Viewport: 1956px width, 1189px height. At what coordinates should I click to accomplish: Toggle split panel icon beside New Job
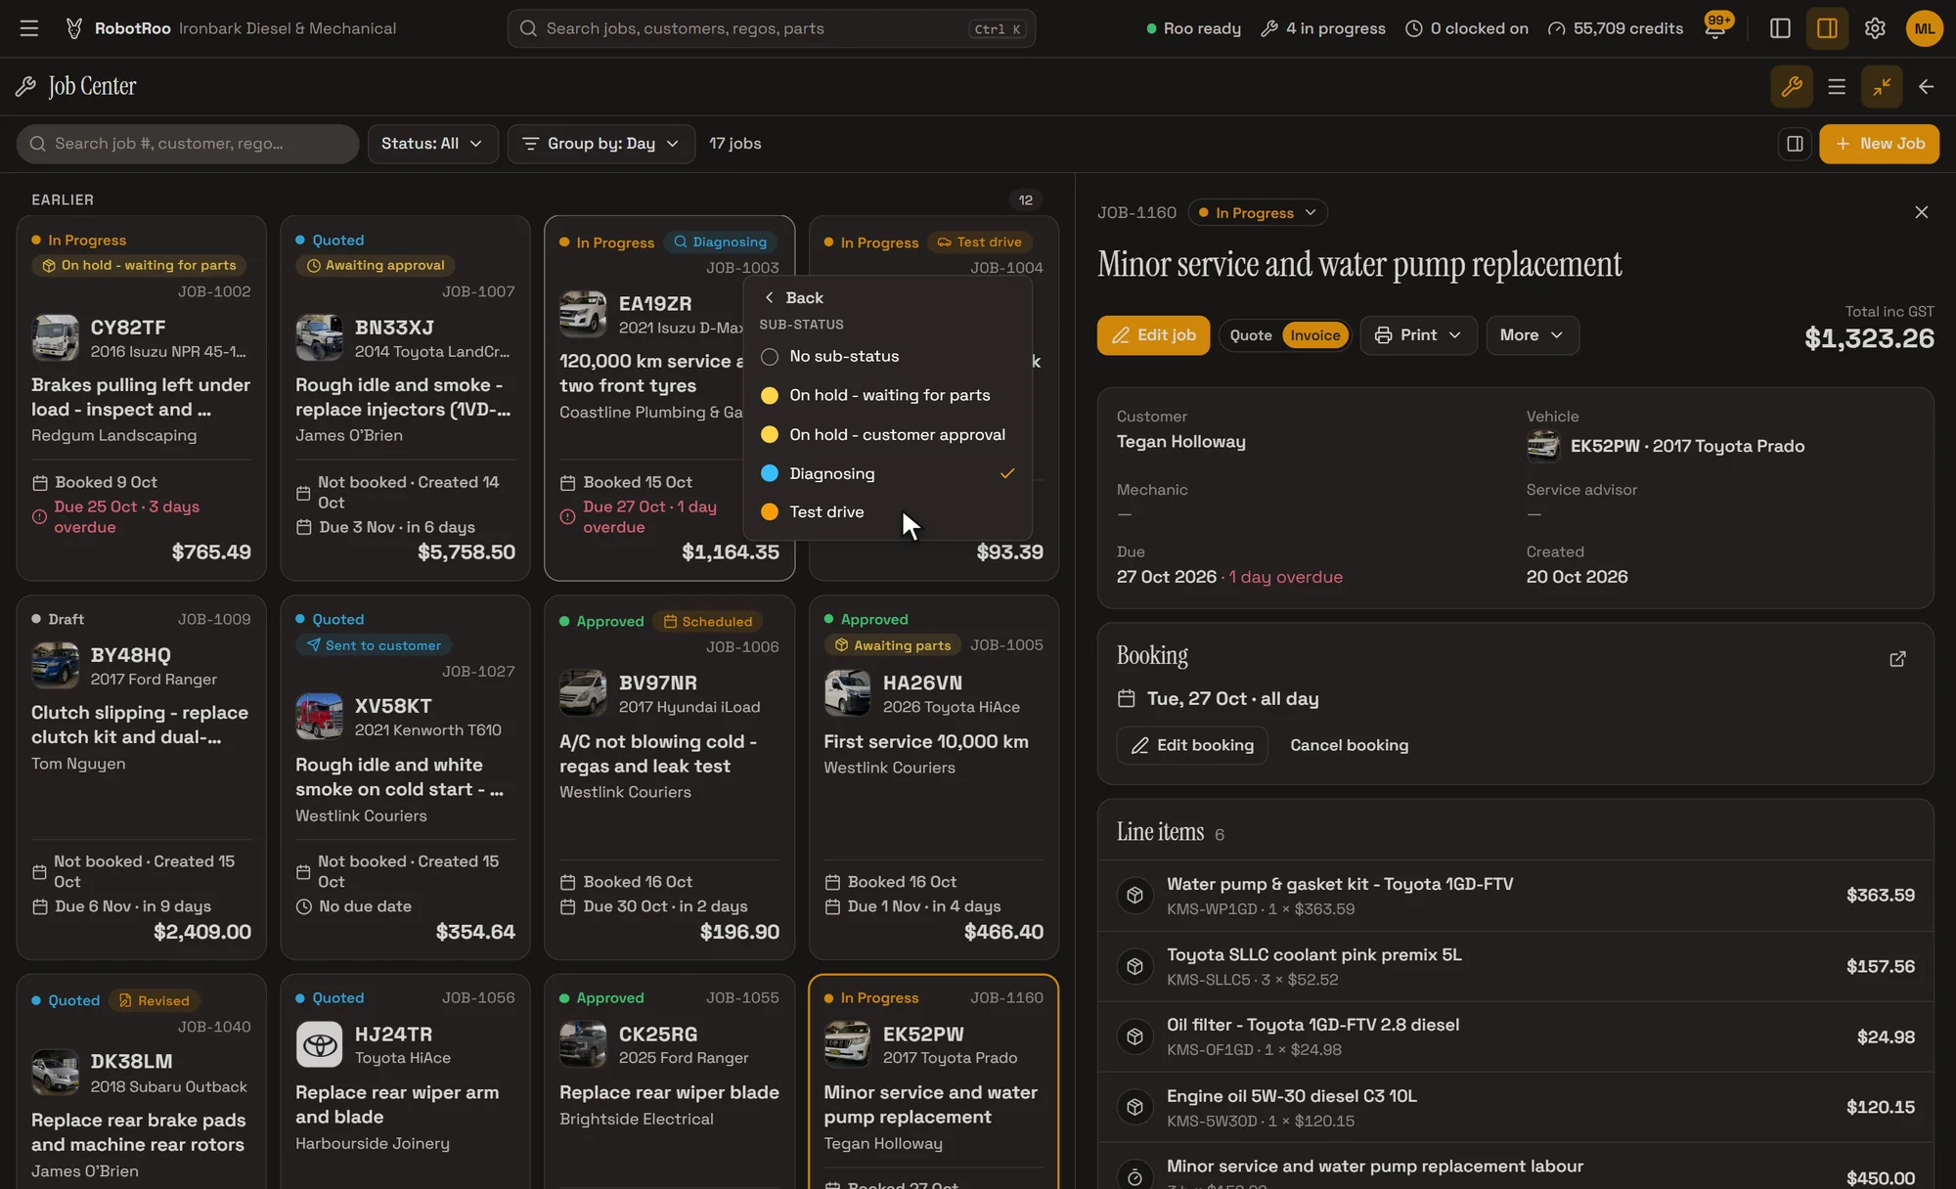pyautogui.click(x=1795, y=144)
